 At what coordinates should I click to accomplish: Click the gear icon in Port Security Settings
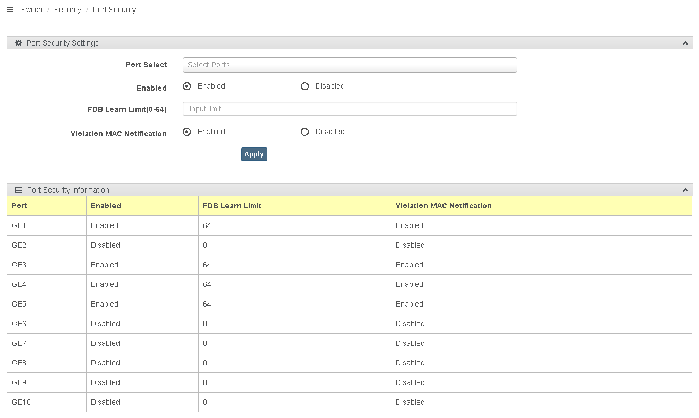(19, 43)
